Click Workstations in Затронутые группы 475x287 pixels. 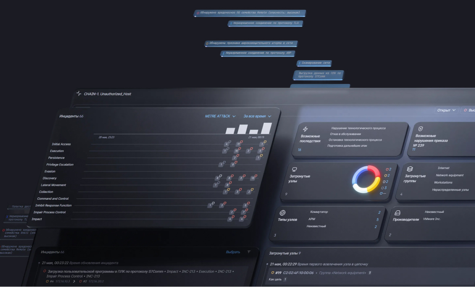(443, 182)
